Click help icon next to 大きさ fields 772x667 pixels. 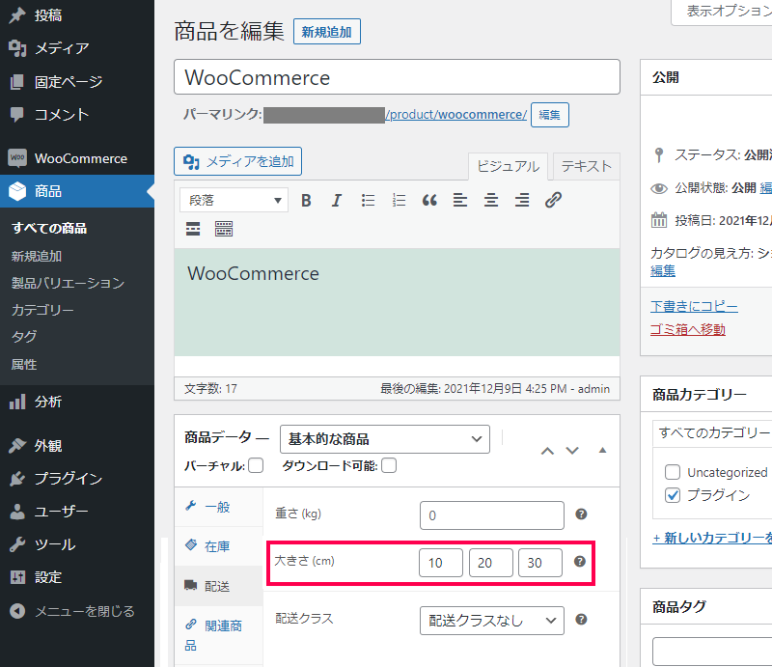(x=580, y=562)
